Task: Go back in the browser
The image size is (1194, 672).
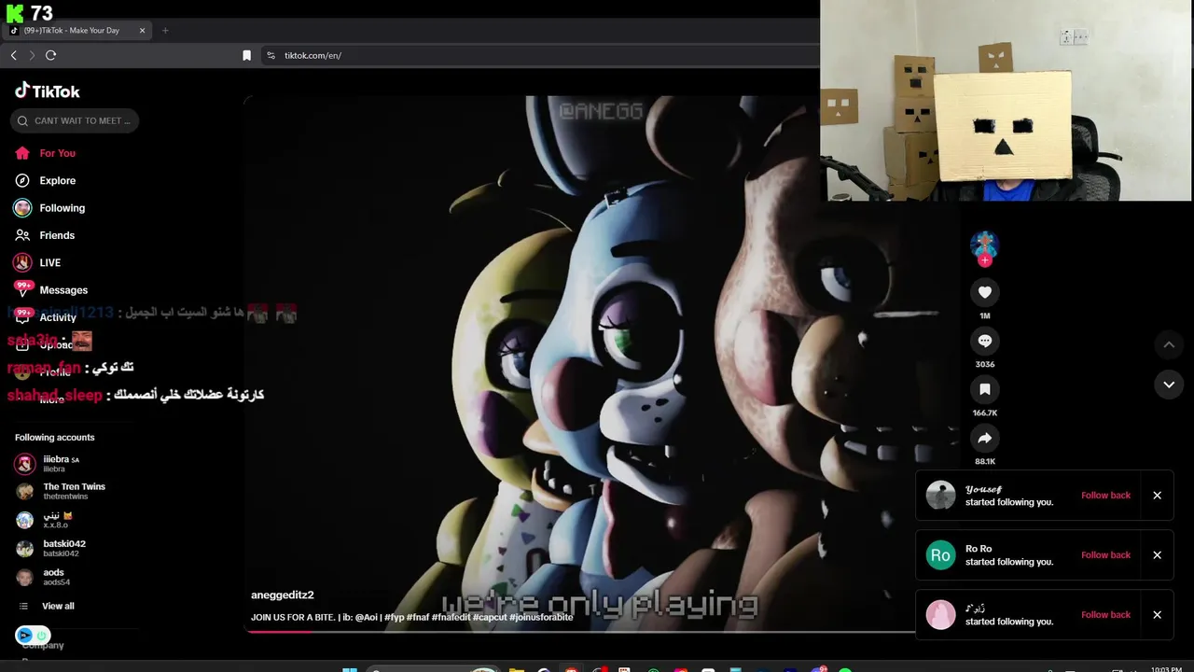Action: (x=14, y=55)
